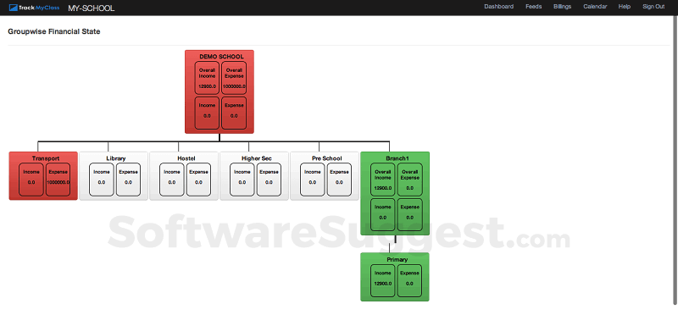Click the TrackMyClass logo icon
Screen dimensions: 678x315
pos(14,8)
